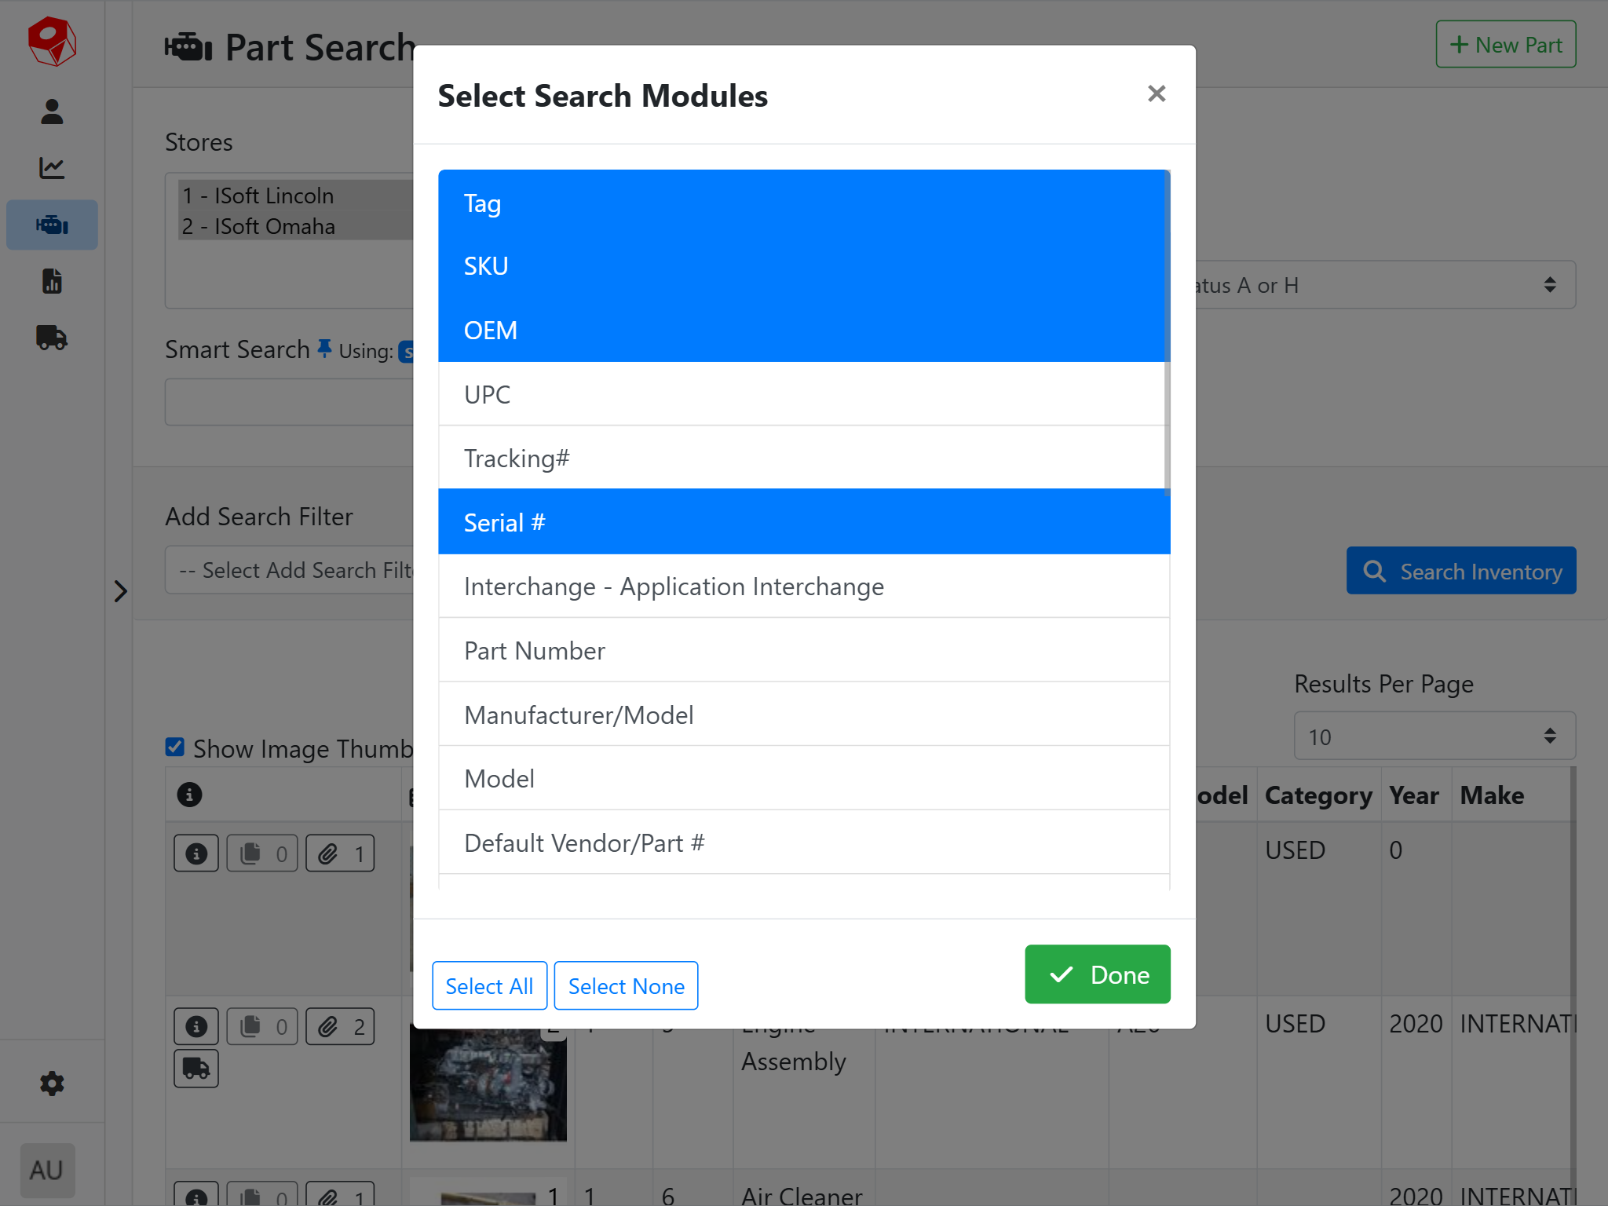
Task: Uncheck the Show Image Thumbnails checkbox
Action: pos(174,747)
